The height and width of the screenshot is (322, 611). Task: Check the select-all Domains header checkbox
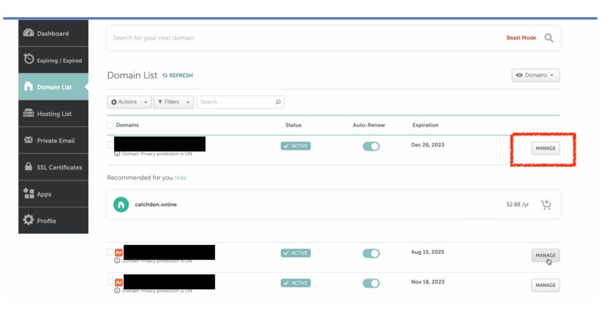click(110, 125)
